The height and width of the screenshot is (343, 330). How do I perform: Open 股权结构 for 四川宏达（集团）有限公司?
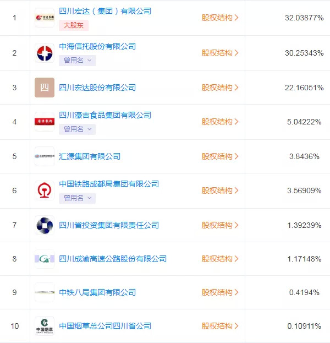(220, 18)
